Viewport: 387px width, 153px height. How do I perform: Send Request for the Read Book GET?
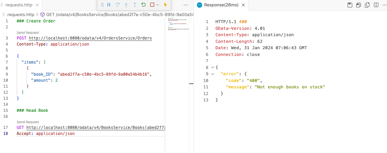[28, 122]
